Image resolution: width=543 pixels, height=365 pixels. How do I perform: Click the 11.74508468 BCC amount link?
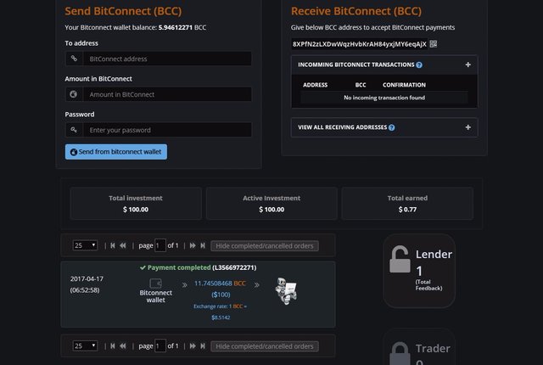220,284
